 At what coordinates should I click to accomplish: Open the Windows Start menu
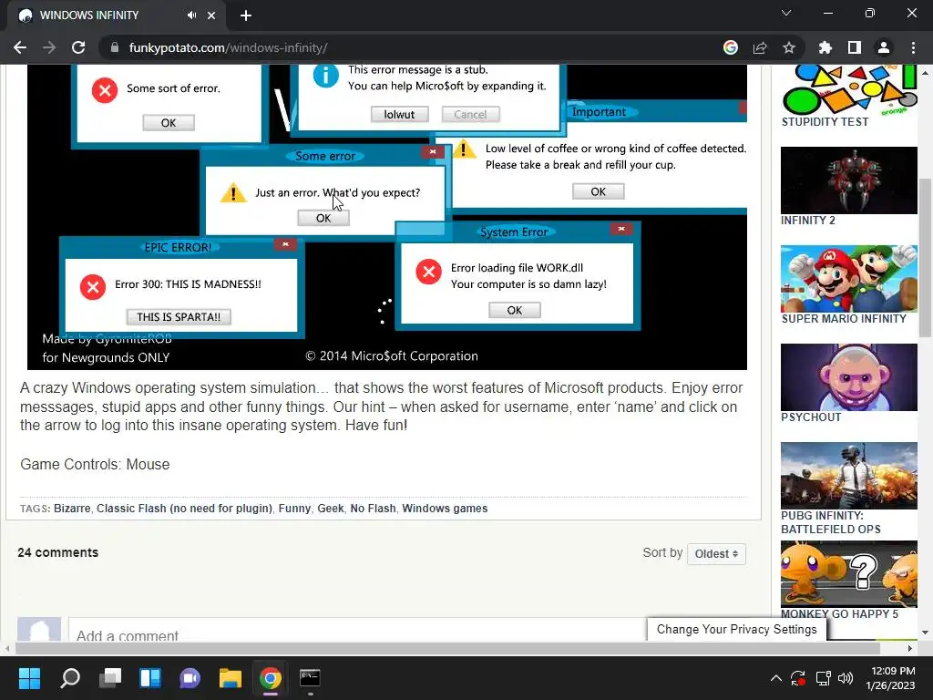29,678
